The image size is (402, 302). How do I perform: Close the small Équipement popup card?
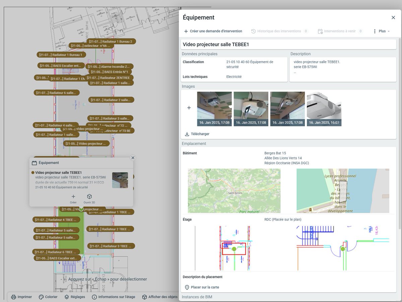(133, 158)
